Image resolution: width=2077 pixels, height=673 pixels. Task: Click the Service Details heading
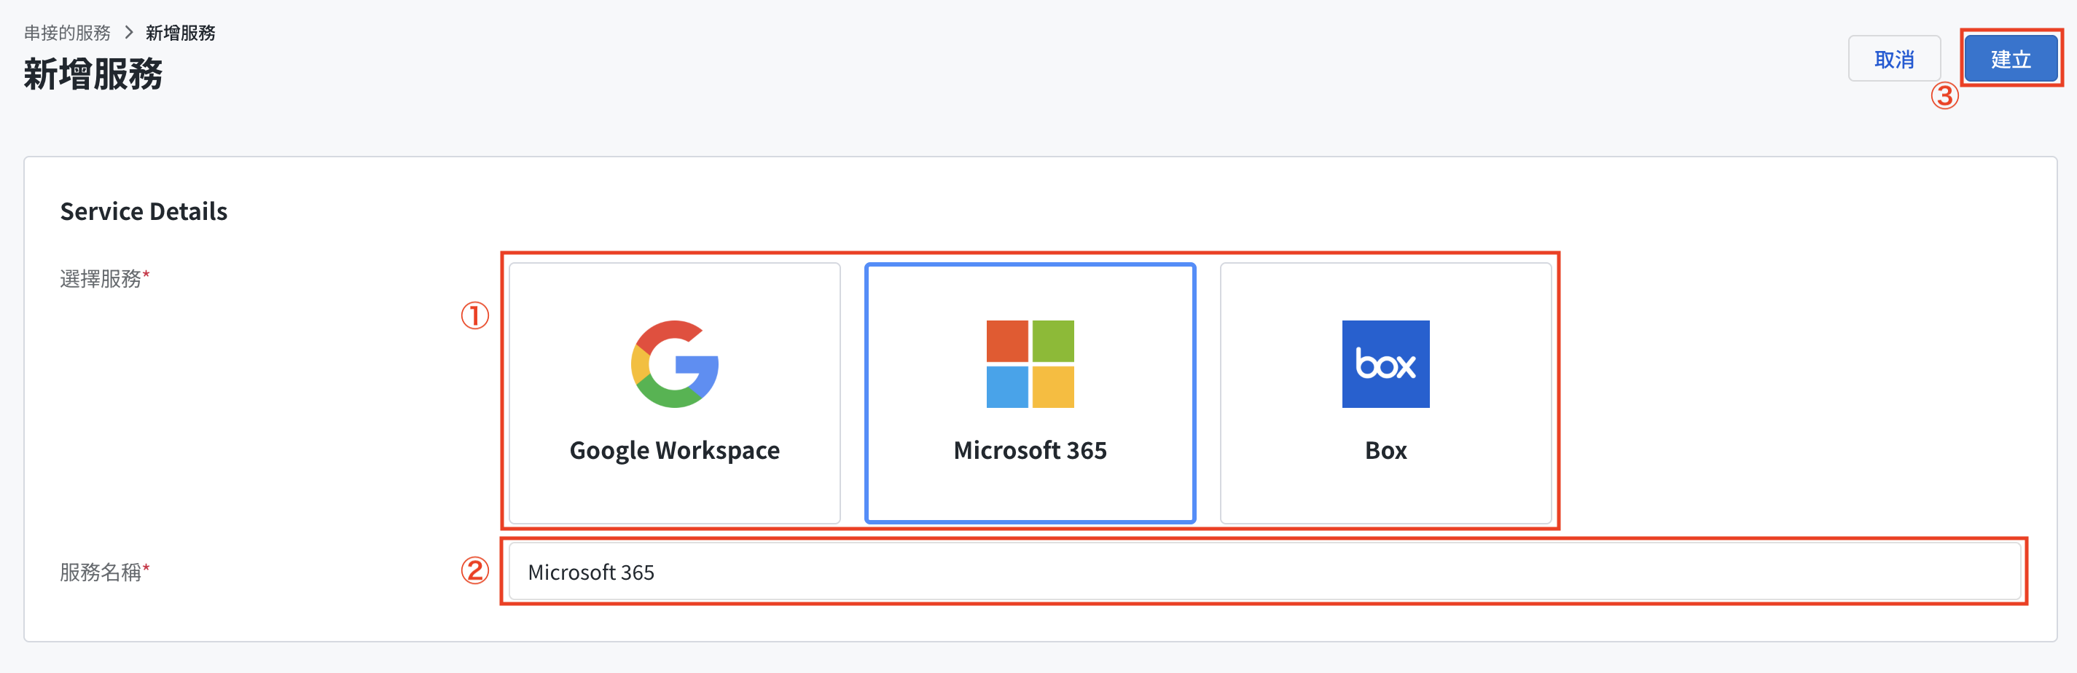coord(144,211)
